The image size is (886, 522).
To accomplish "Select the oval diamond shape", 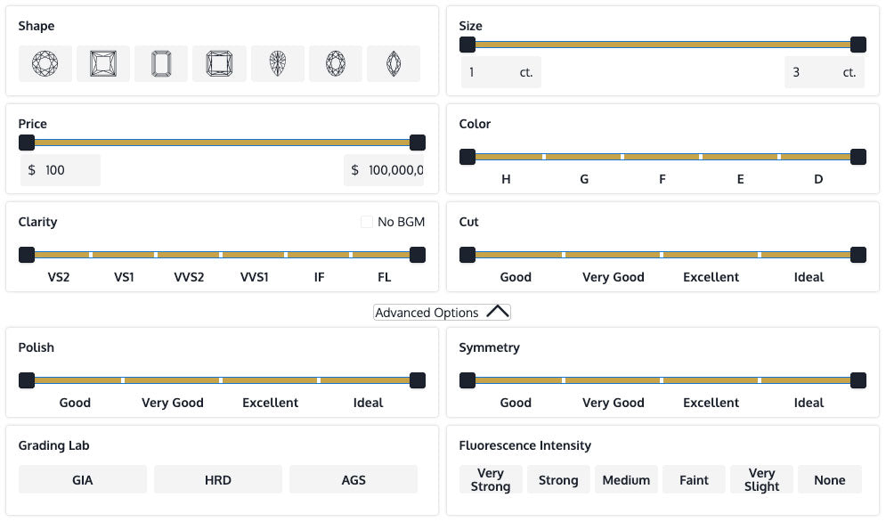I will (336, 64).
